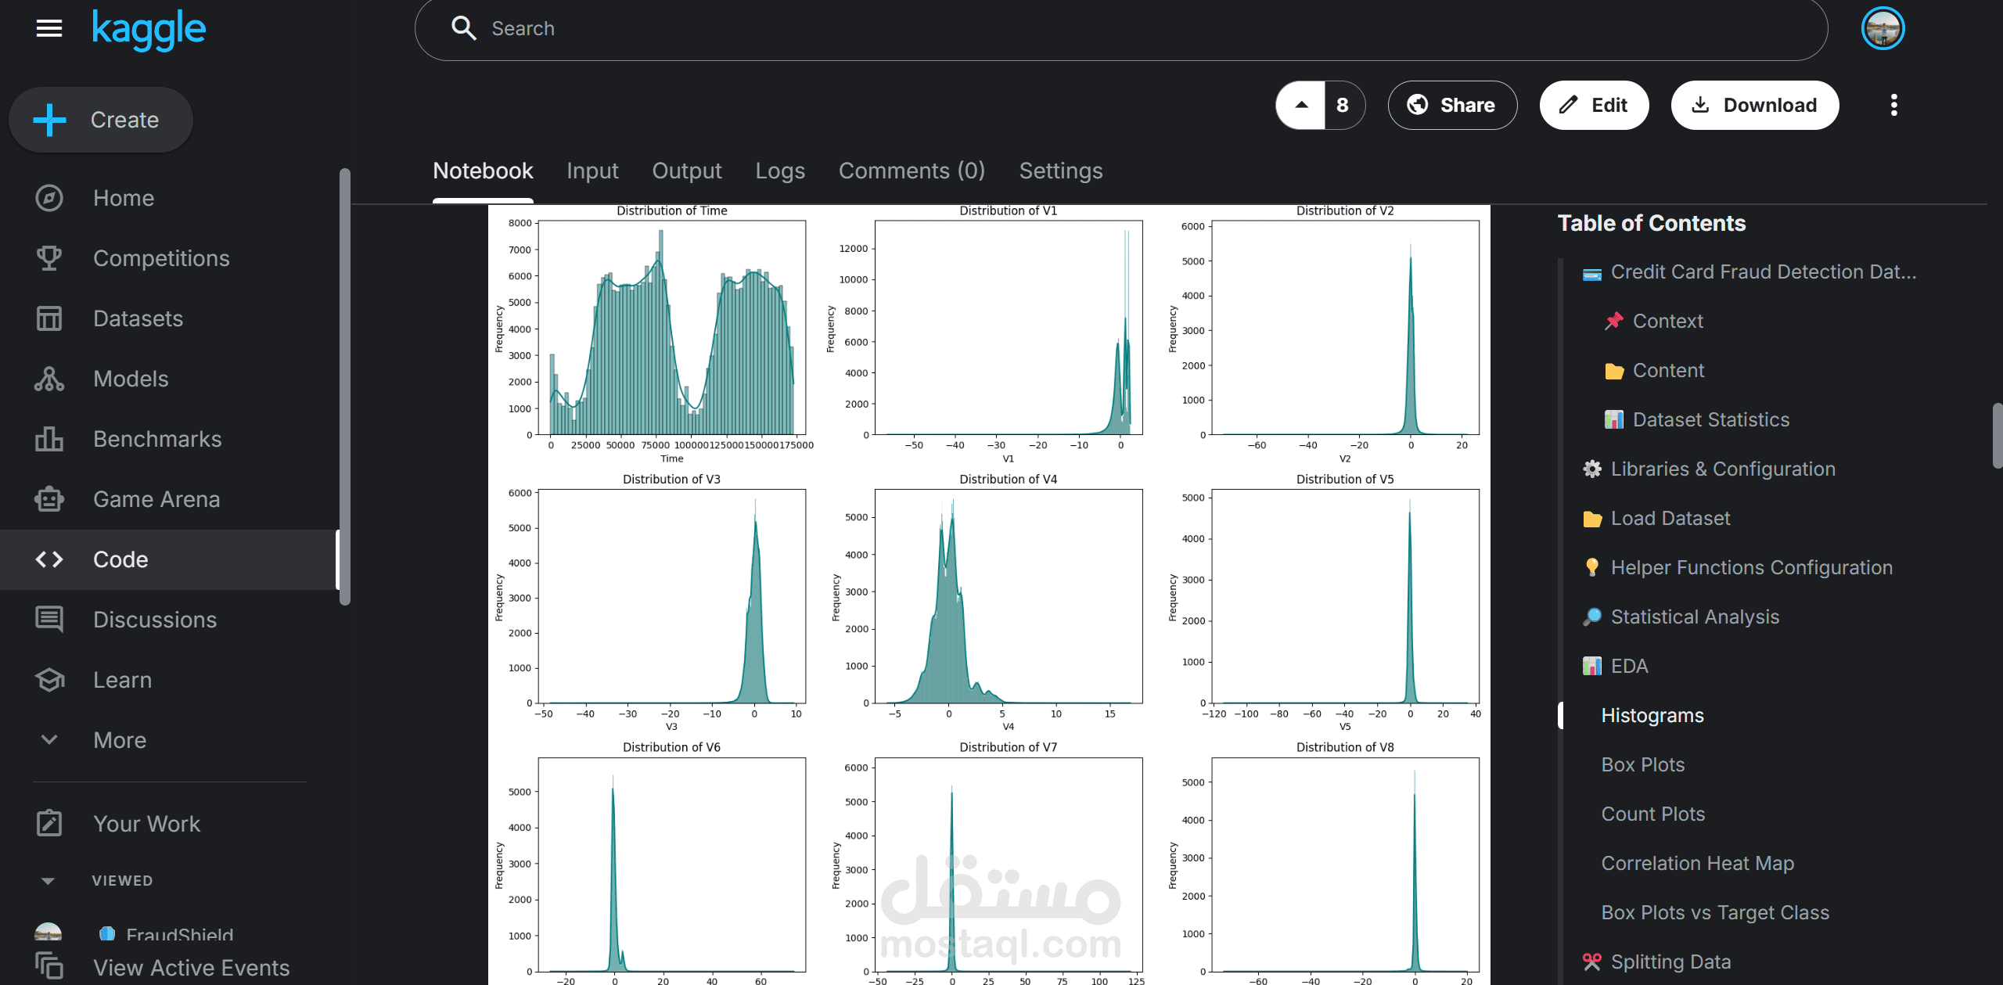Viewport: 2003px width, 985px height.
Task: Open Learn graduation cap icon
Action: [49, 680]
